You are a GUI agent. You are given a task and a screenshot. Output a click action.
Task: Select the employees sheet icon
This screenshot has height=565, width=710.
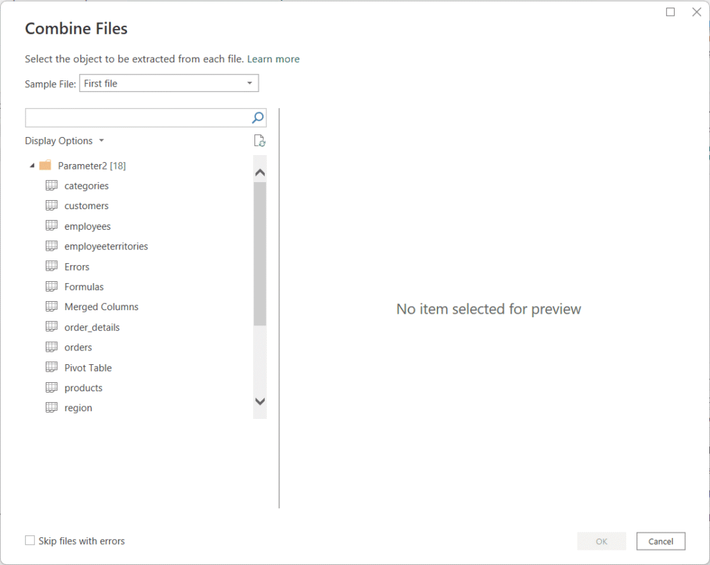[x=51, y=225]
